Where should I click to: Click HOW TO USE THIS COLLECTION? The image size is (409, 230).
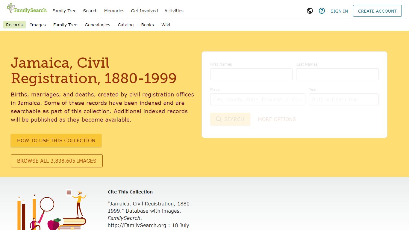click(x=56, y=140)
